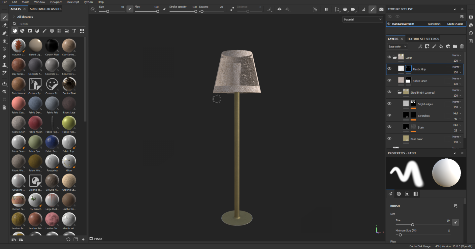Switch to Substance 3D Assets tab

pos(46,9)
